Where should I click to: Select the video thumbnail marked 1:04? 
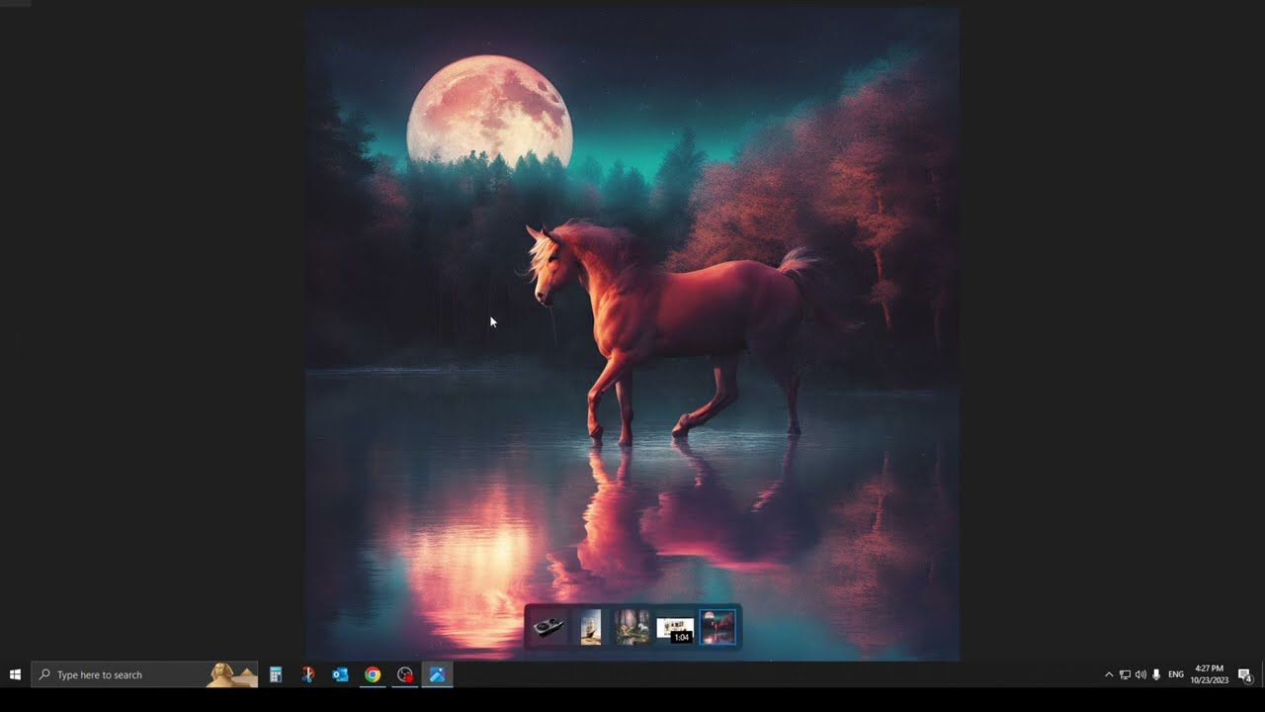click(675, 629)
